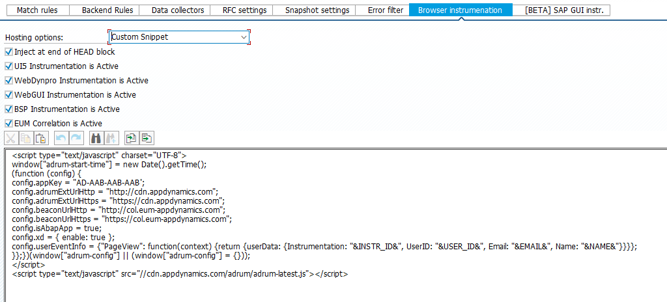Load local file into the editor
The height and width of the screenshot is (302, 667).
(x=132, y=138)
